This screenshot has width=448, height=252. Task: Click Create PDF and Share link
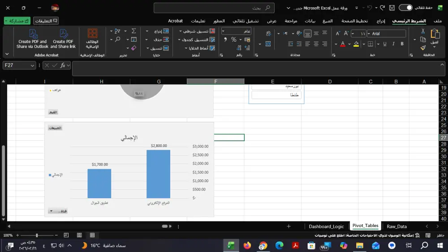point(63,39)
